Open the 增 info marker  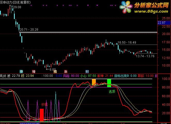[x=34, y=71]
